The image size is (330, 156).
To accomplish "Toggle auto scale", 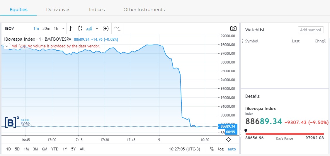I will (x=232, y=149).
